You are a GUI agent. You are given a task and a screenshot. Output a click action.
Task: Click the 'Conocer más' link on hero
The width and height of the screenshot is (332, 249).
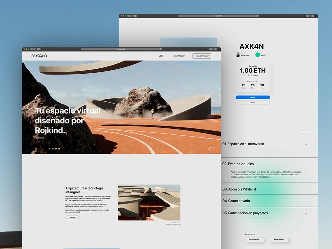point(40,138)
